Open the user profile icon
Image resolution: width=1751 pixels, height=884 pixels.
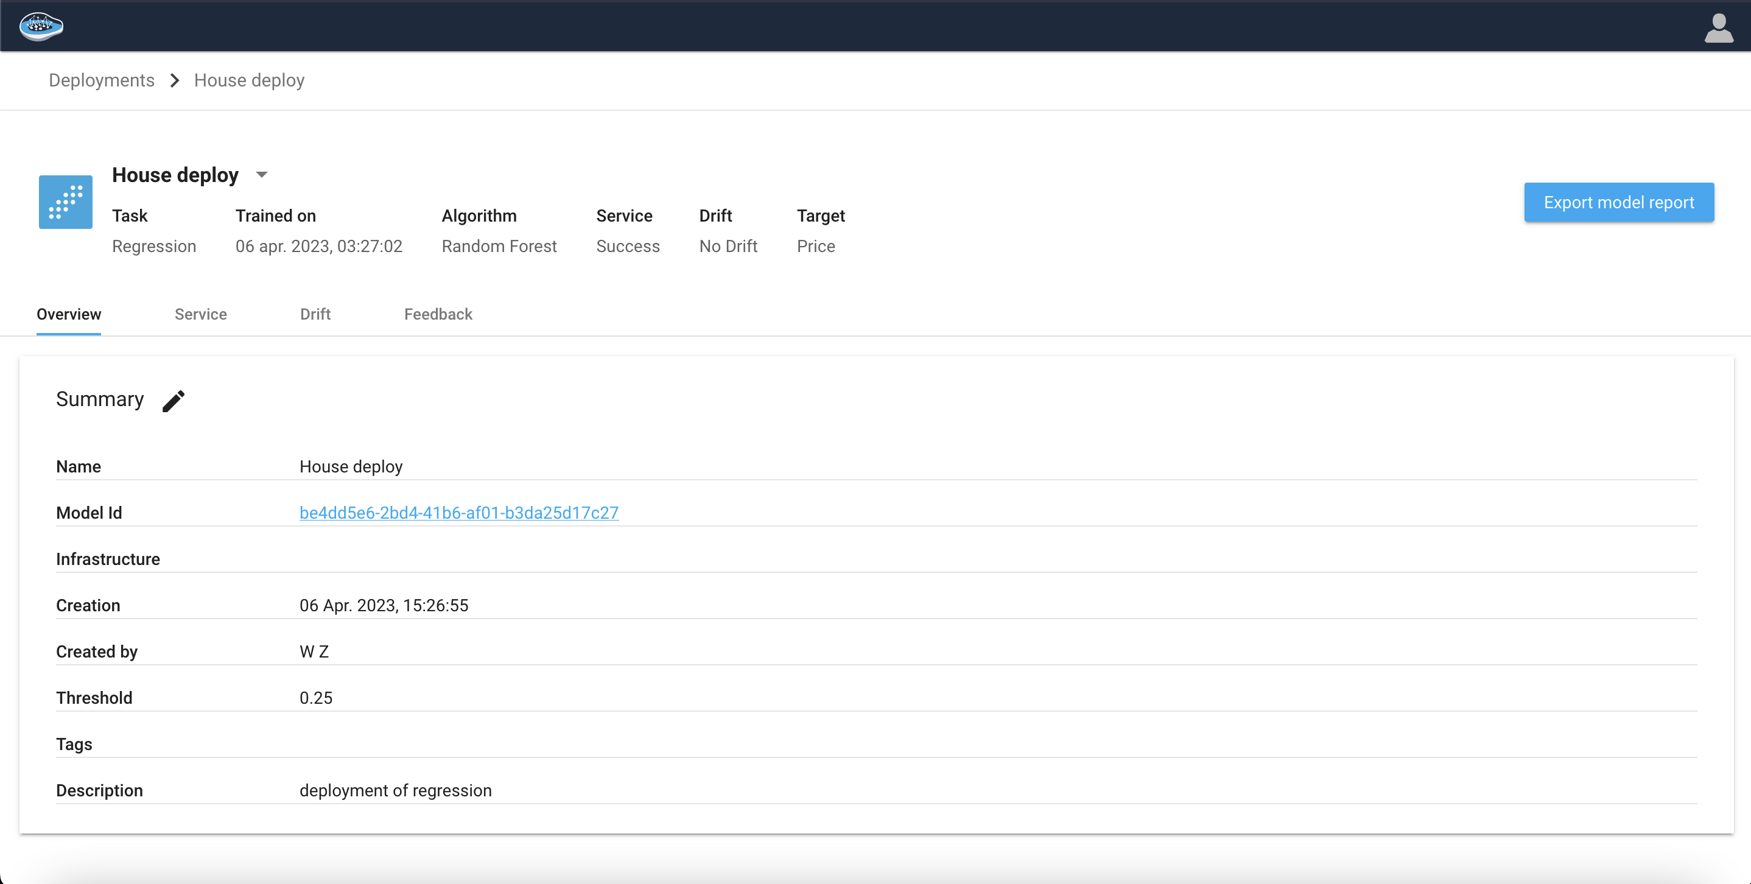[1718, 28]
